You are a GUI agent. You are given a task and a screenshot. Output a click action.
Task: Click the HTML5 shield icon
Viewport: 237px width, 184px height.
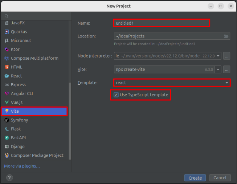[x=7, y=67]
